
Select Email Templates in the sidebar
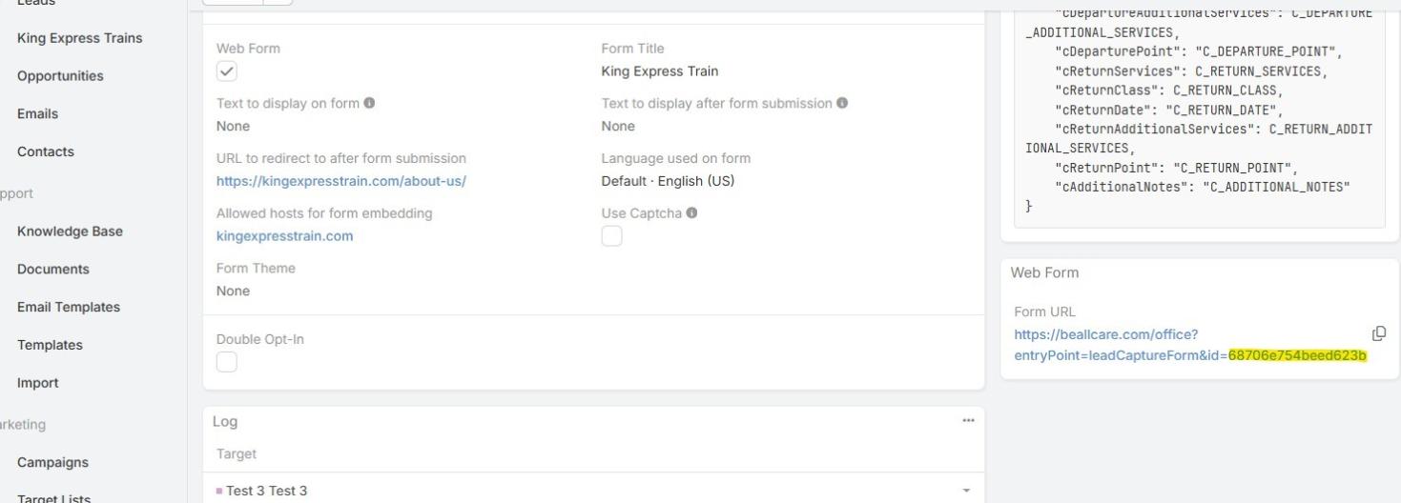pos(69,307)
